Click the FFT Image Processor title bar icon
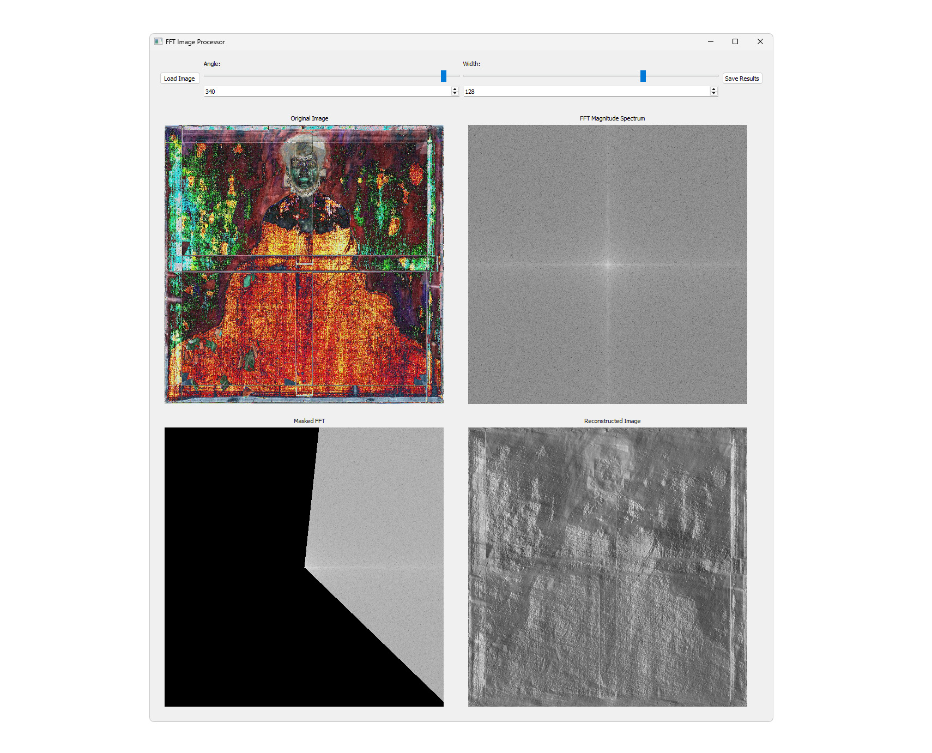 (x=158, y=41)
